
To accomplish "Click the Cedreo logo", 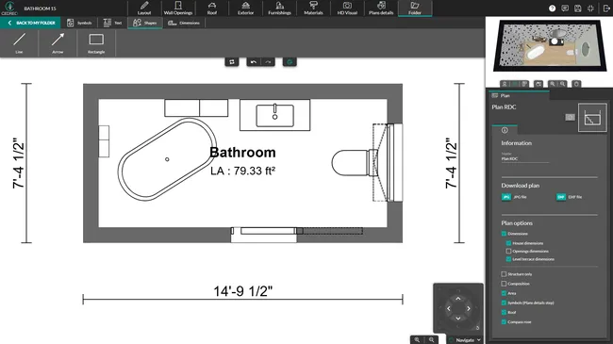I will coord(9,8).
